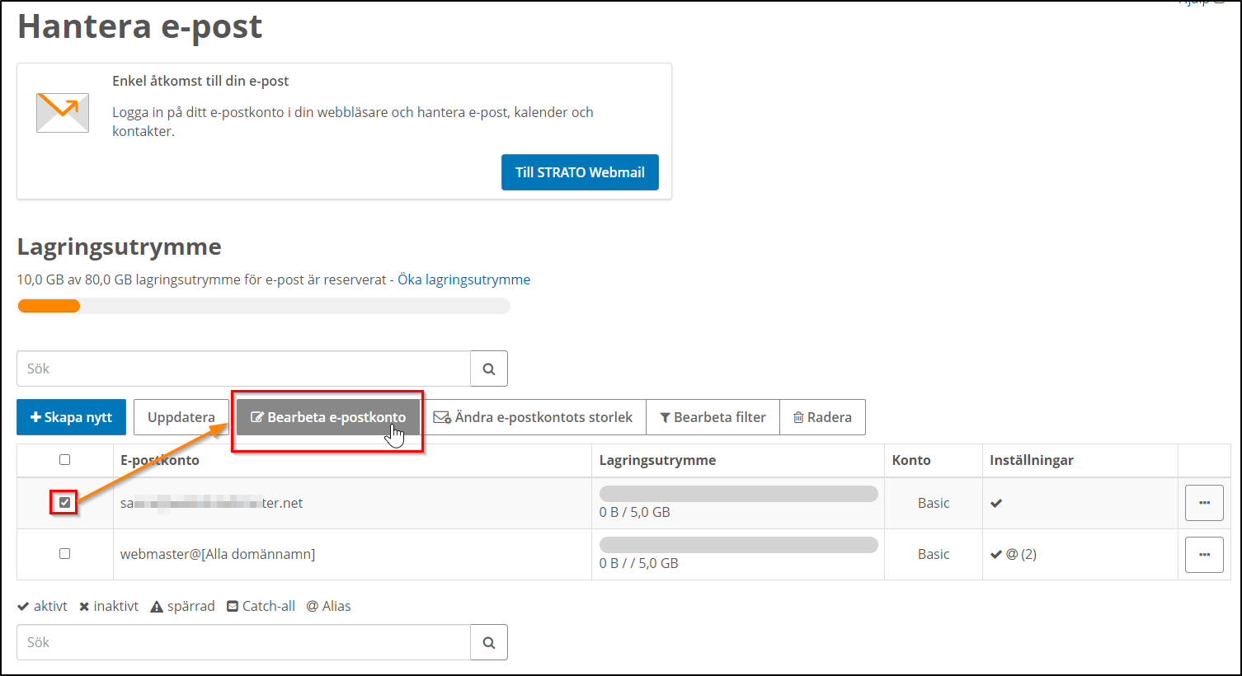
Task: Click the top Sök input field
Action: click(243, 369)
